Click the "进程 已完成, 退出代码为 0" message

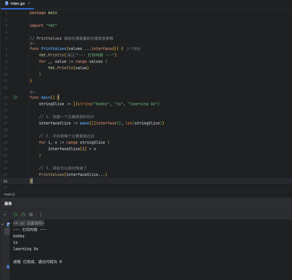point(37,262)
